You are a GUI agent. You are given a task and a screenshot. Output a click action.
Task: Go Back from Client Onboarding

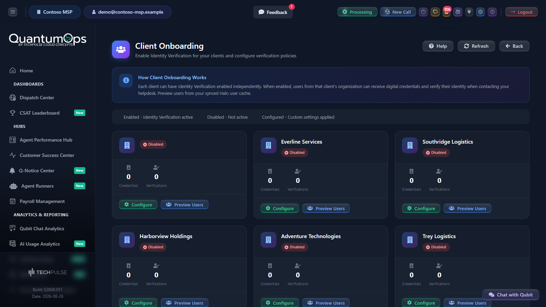click(514, 46)
